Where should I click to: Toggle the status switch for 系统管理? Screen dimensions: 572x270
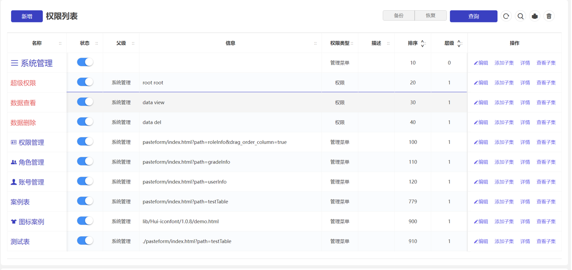(x=85, y=62)
